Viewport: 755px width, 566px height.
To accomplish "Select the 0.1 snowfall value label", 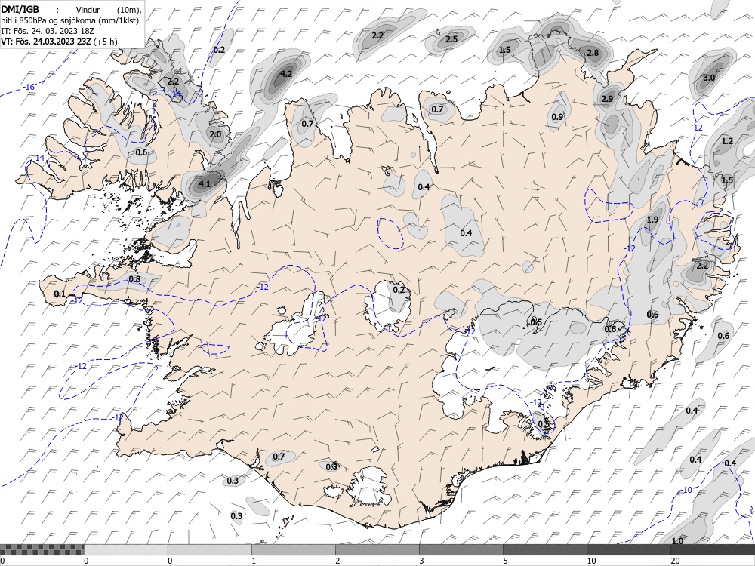I will coord(59,294).
